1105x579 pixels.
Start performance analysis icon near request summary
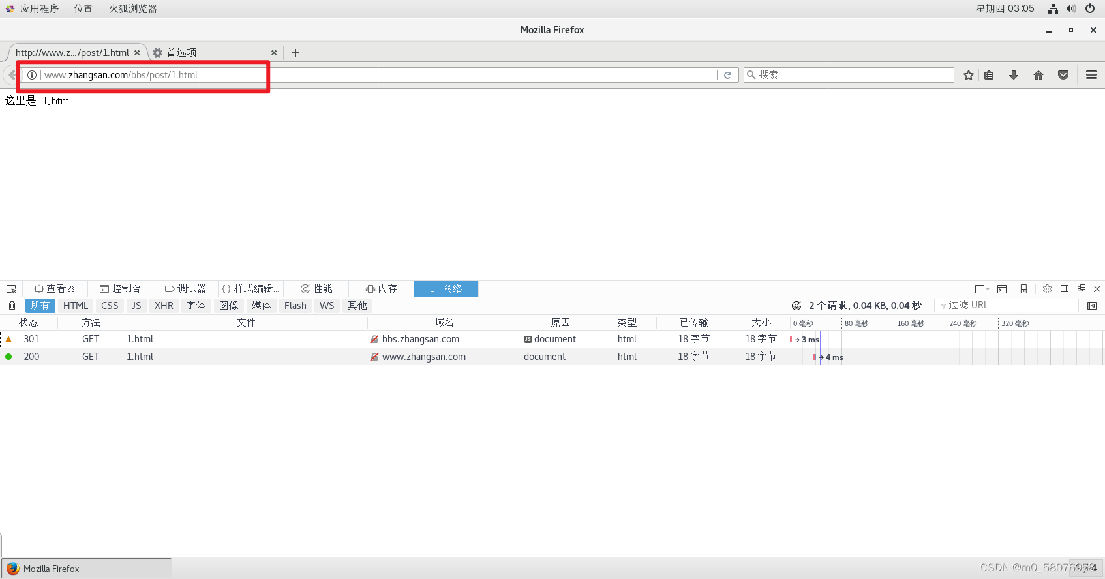tap(796, 306)
